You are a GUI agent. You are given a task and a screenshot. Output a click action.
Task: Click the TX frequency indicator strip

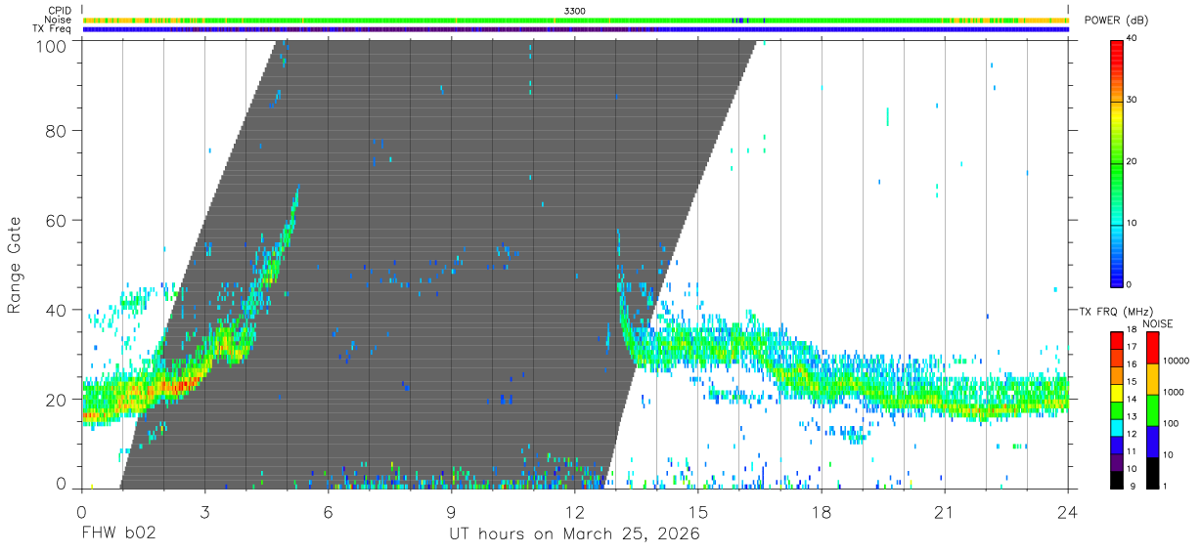click(x=575, y=29)
